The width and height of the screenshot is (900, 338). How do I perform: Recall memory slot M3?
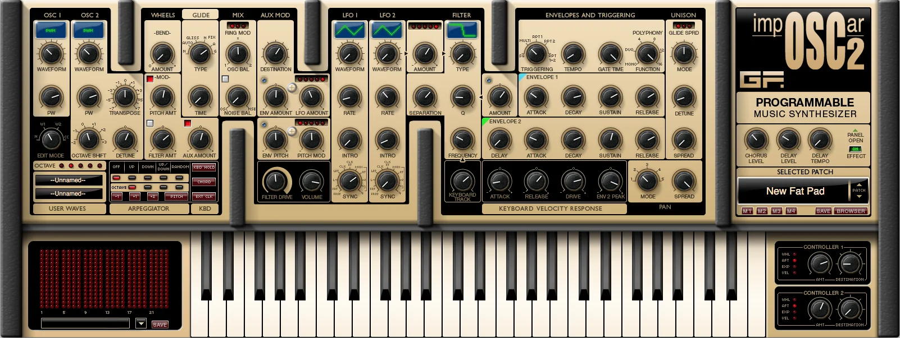pyautogui.click(x=776, y=211)
